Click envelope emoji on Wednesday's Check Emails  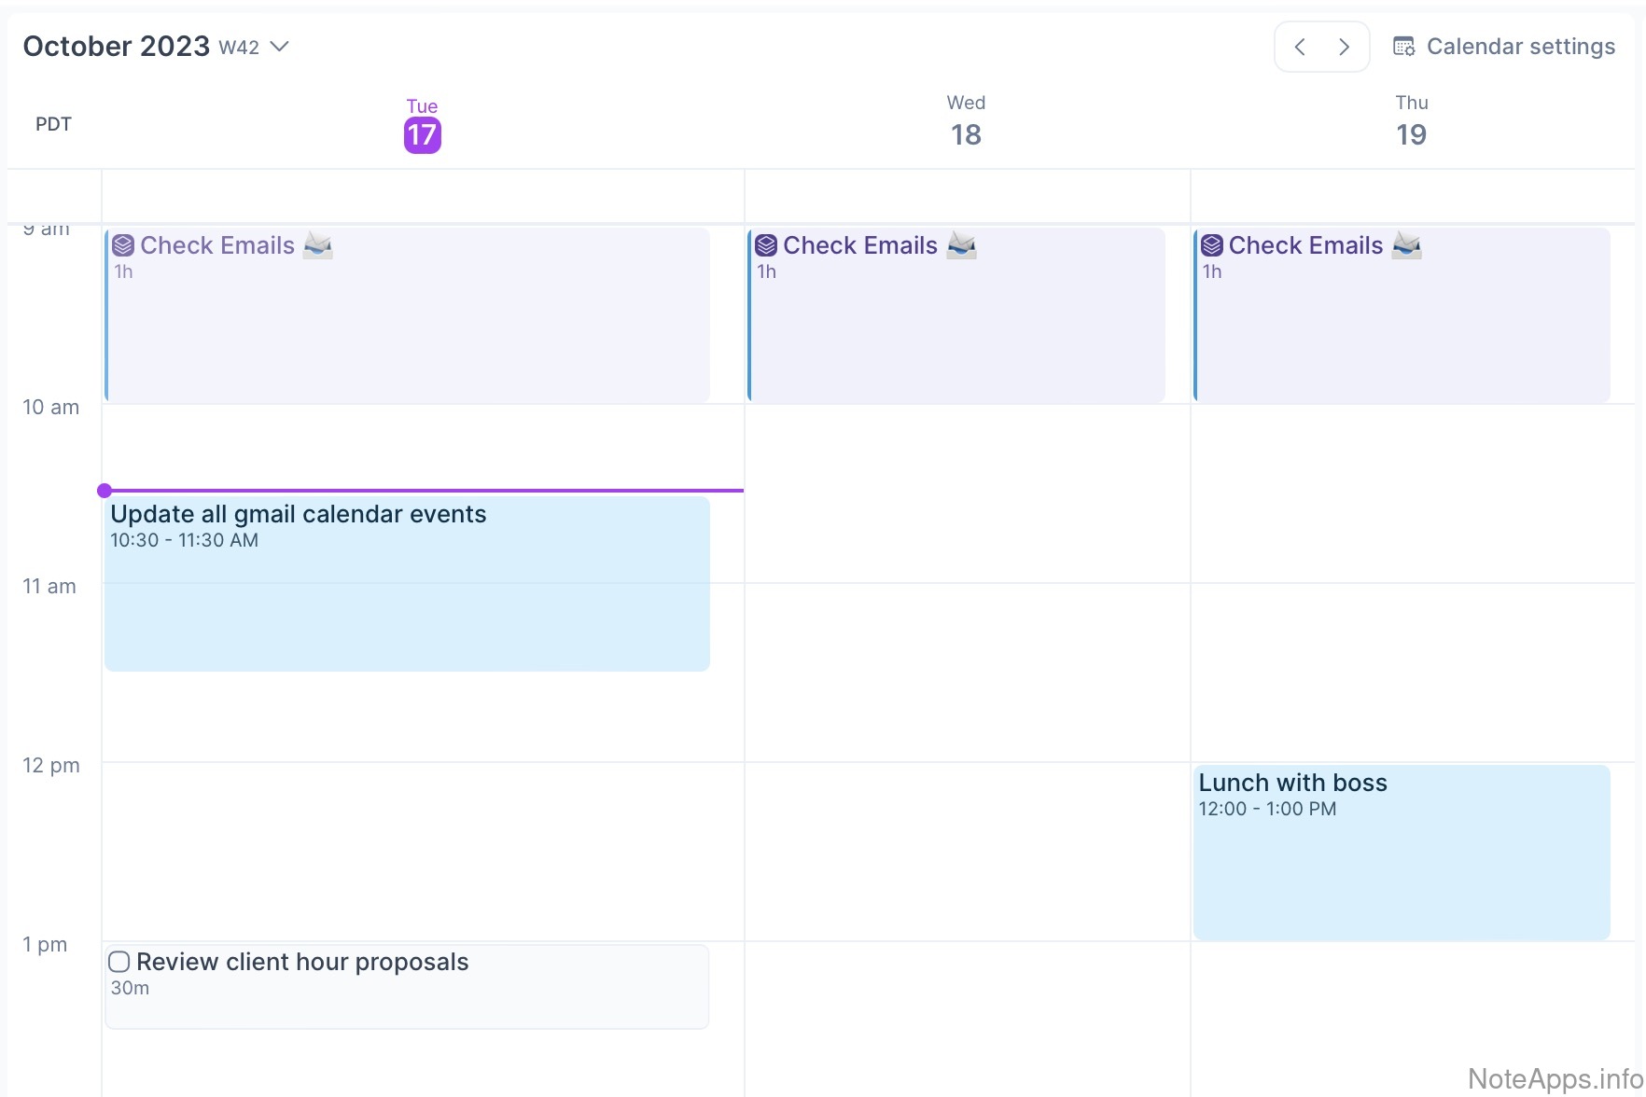[961, 245]
